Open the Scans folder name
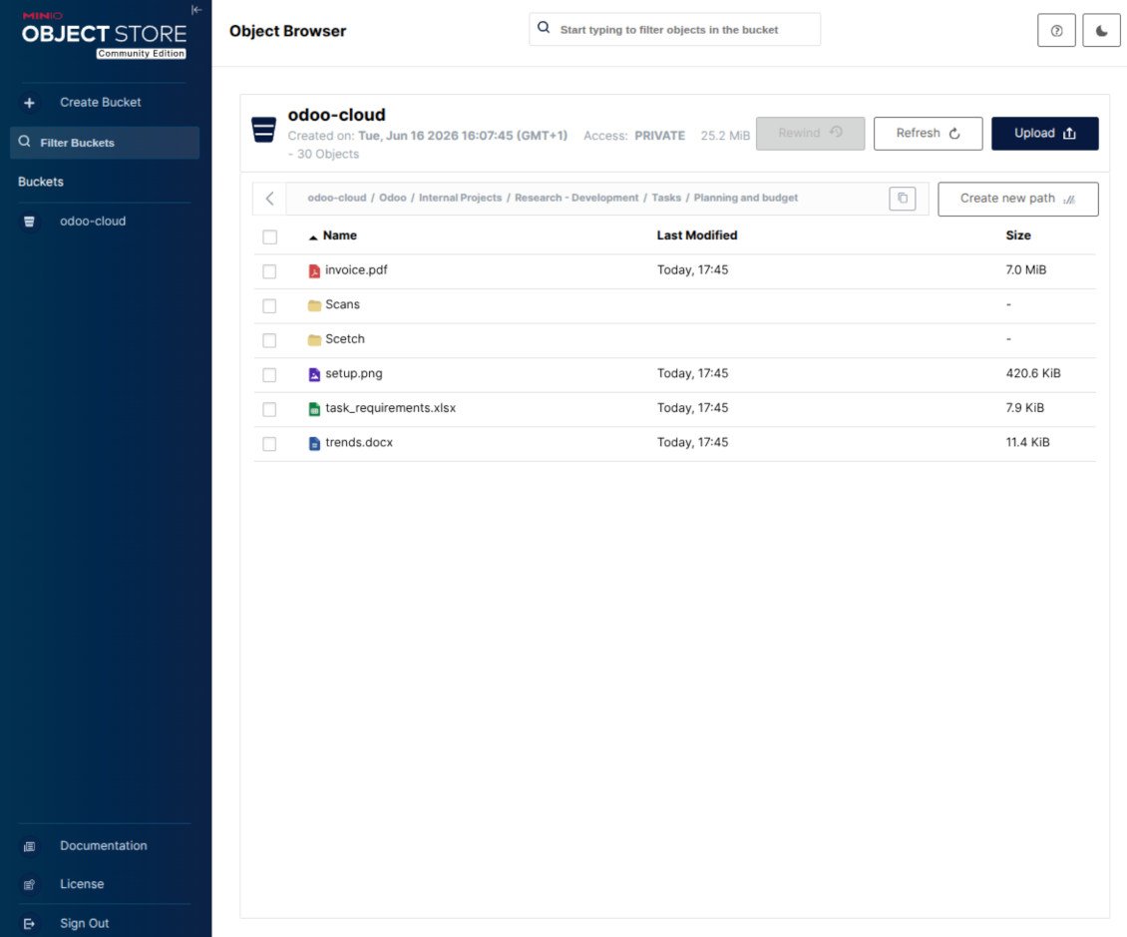This screenshot has width=1127, height=937. 342,304
